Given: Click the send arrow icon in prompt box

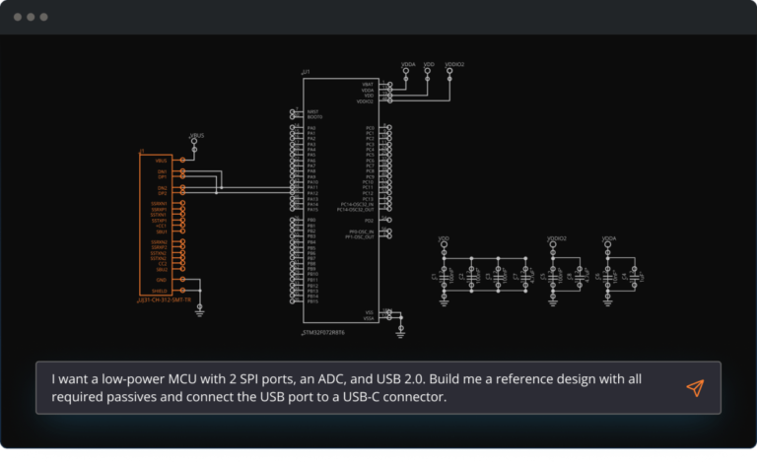Looking at the screenshot, I should coord(695,388).
